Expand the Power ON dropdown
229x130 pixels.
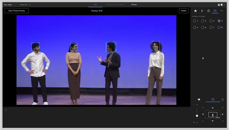(x=30, y=5)
